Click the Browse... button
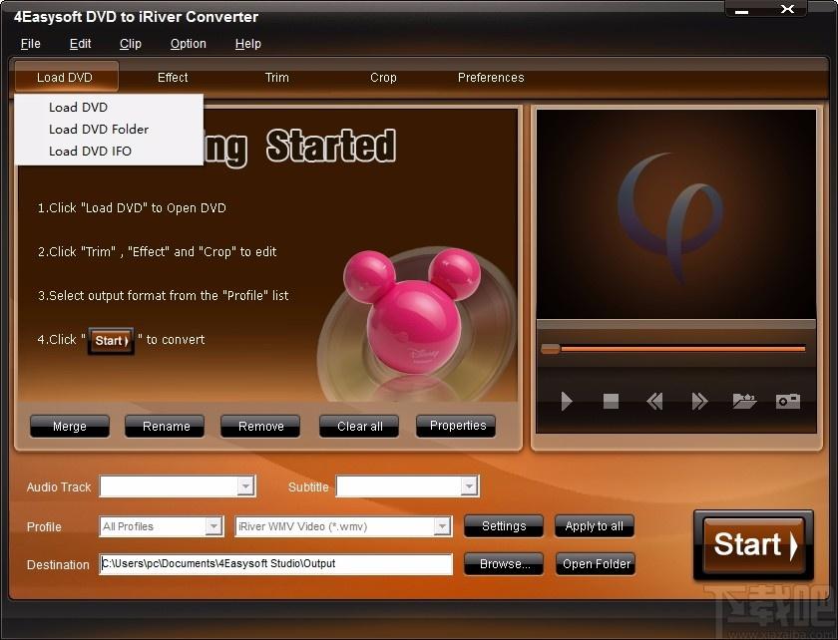This screenshot has height=640, width=838. tap(504, 563)
